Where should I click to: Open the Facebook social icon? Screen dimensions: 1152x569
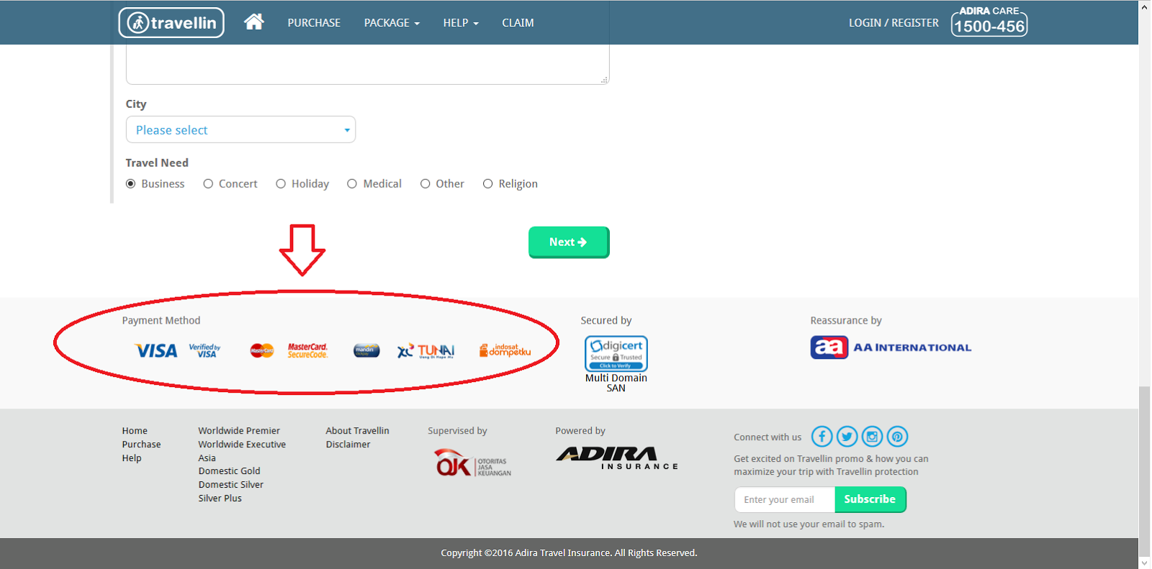822,437
